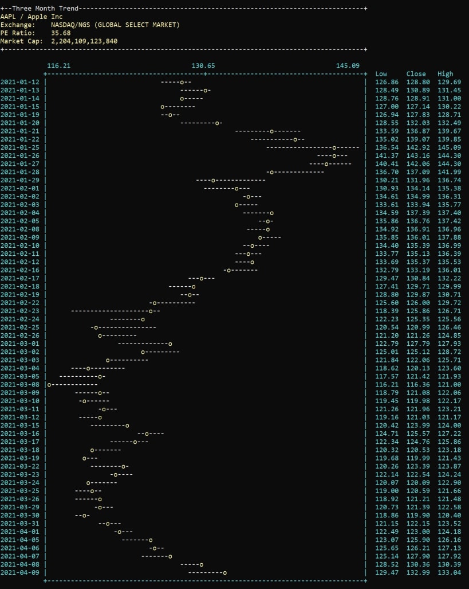Click the close value 119.99
Screen dimensions: 469x589
pos(418,458)
